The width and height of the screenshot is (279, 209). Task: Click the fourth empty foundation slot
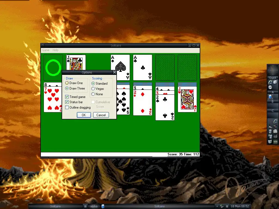pos(187,67)
